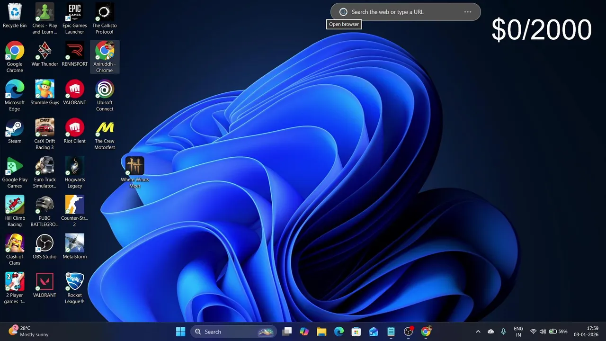Select The Crew Motorfest shortcut

(104, 134)
